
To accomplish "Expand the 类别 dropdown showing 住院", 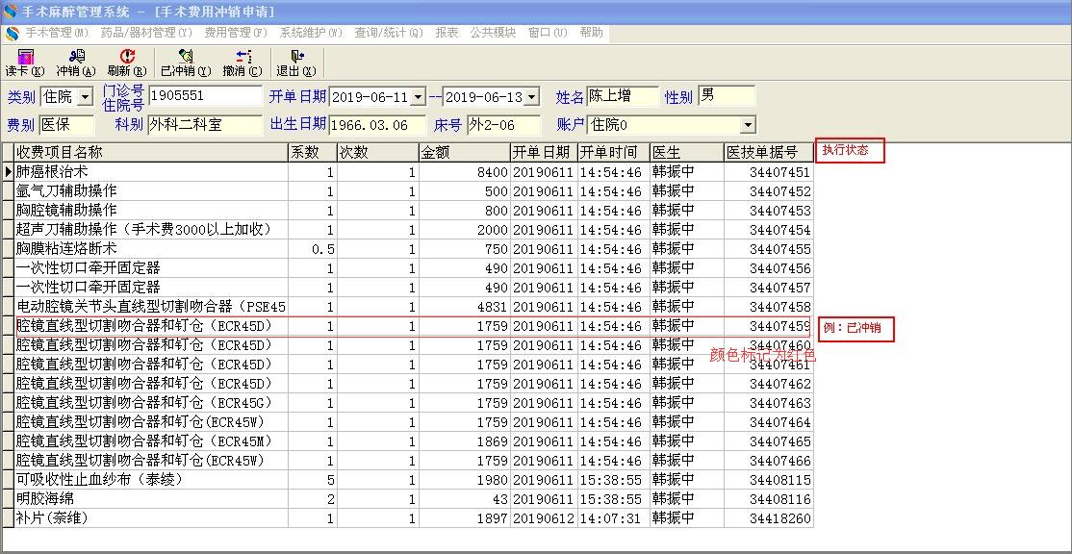I will (x=86, y=97).
